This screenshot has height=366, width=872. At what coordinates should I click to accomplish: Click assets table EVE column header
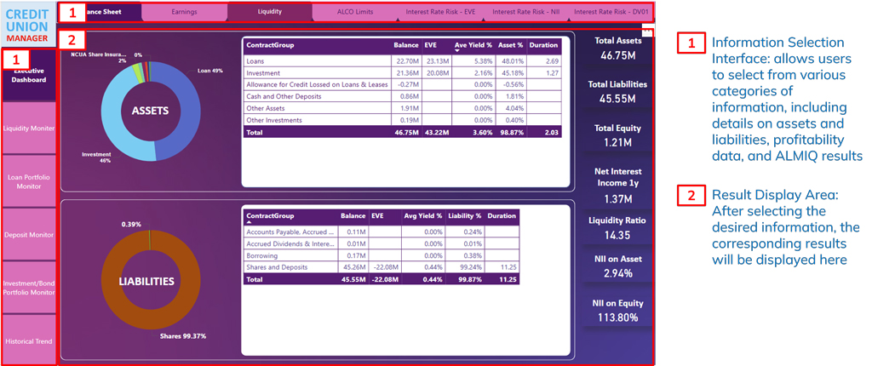[437, 45]
